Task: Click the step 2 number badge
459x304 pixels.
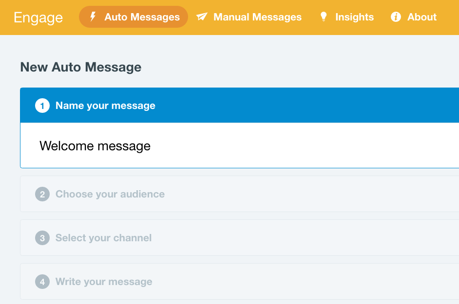Action: [x=42, y=194]
